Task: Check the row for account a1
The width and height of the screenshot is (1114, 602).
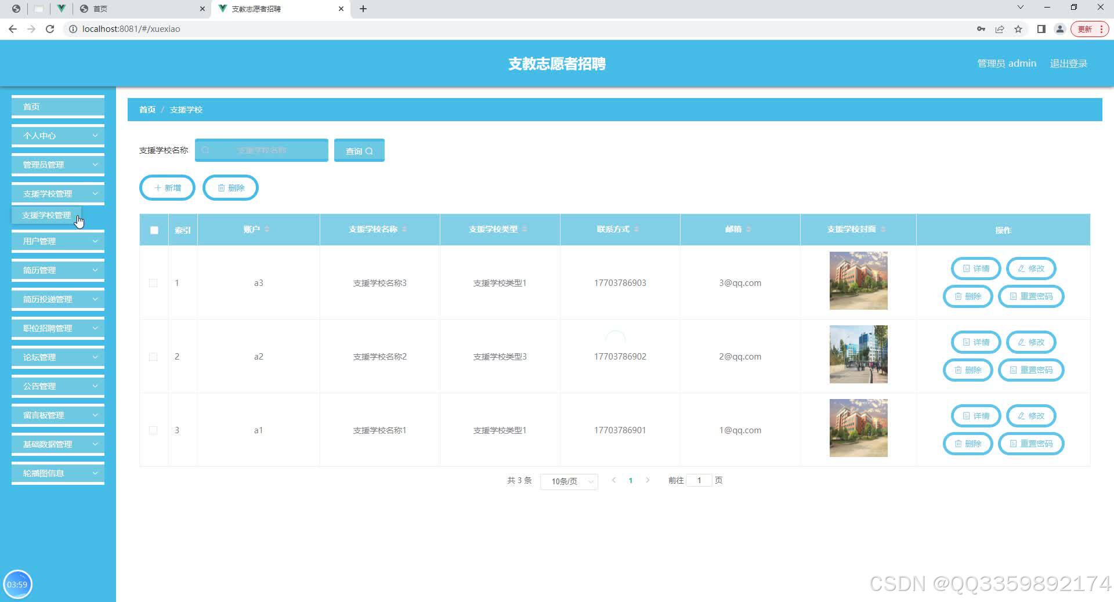Action: click(153, 430)
